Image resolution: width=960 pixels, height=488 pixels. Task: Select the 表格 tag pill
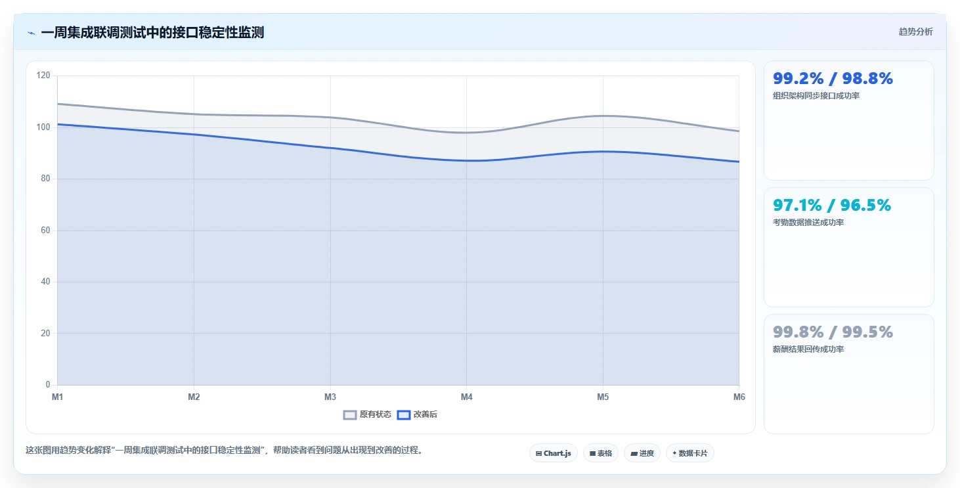(x=601, y=453)
